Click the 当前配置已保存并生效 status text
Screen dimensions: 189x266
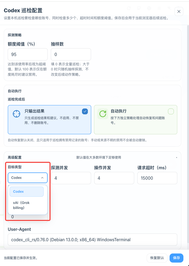[x=21, y=258]
